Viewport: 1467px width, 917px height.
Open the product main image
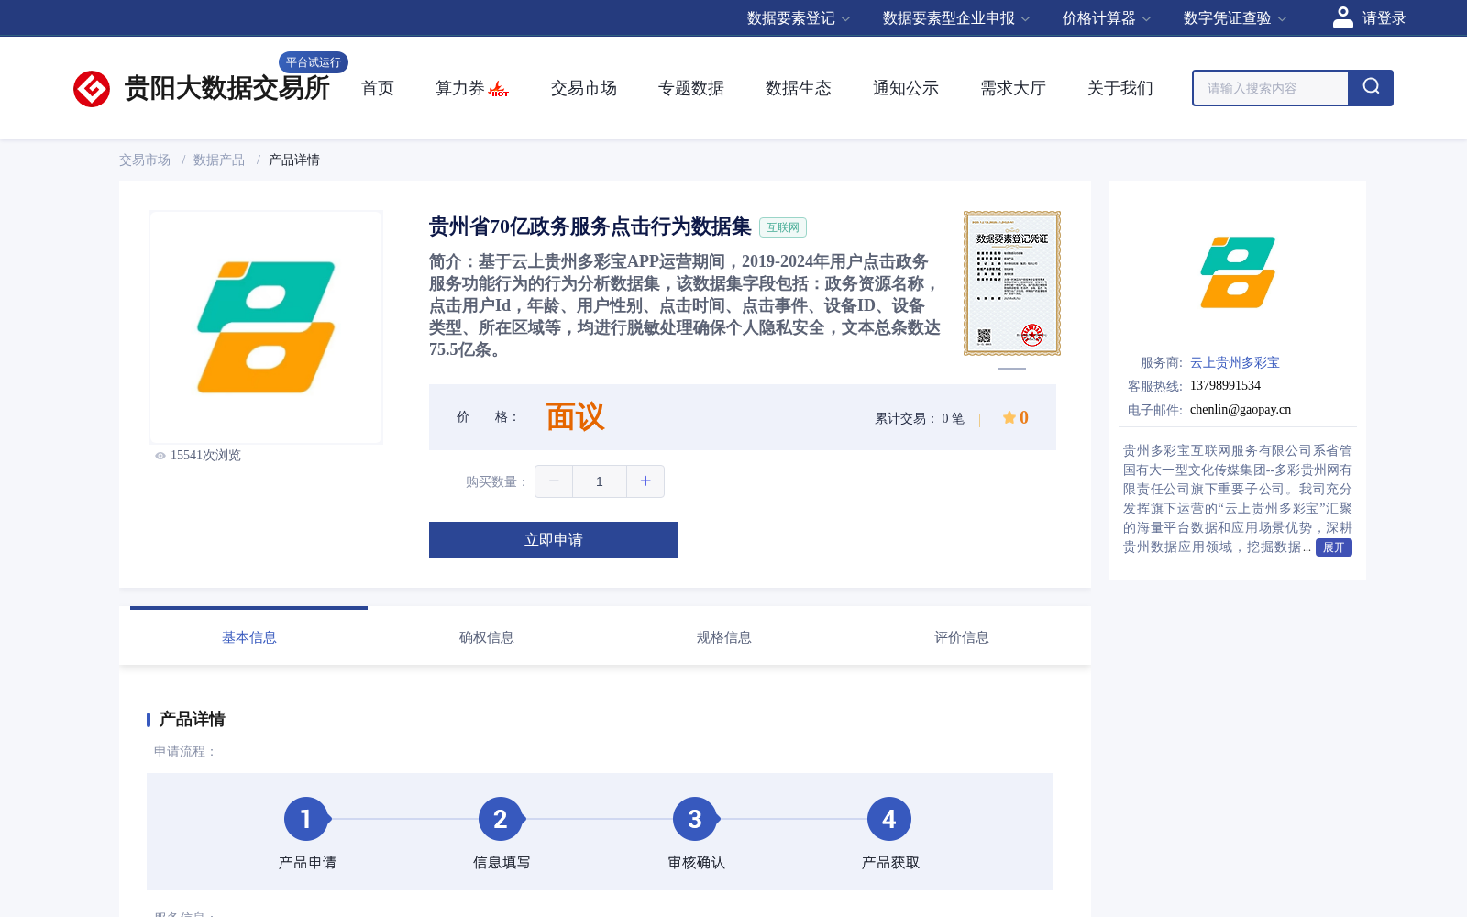click(x=266, y=327)
